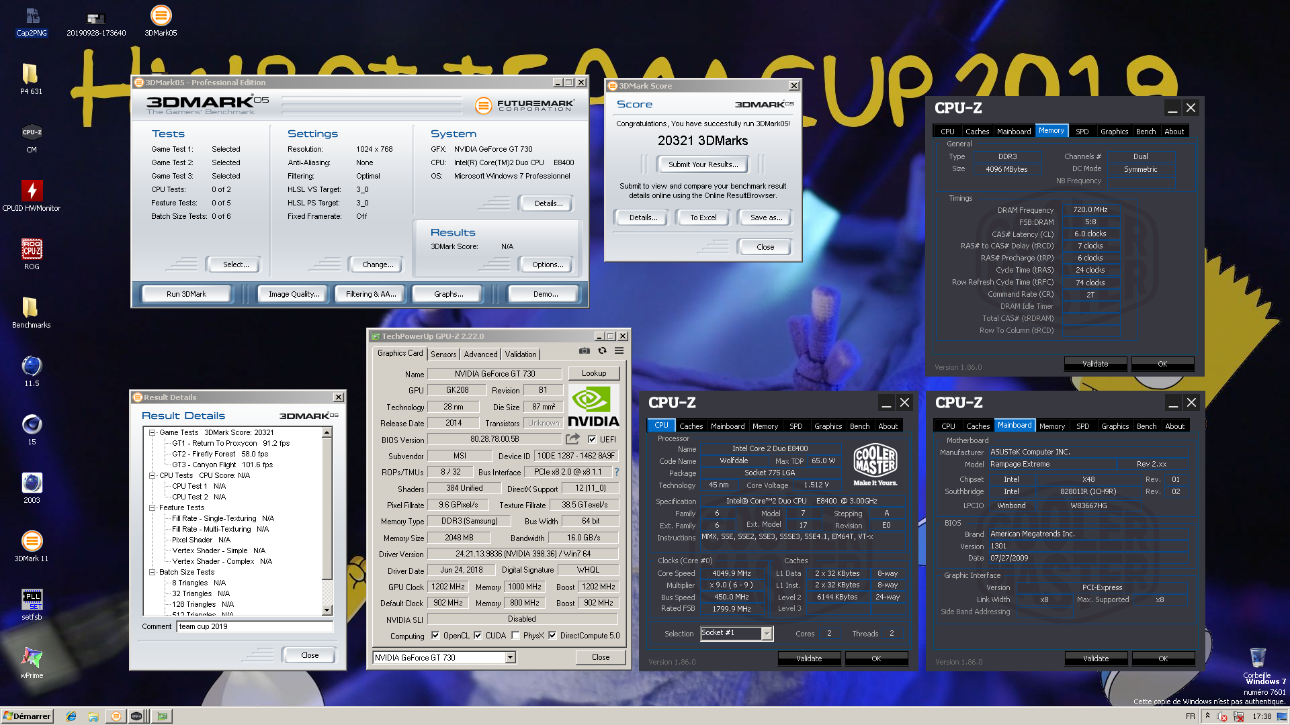
Task: Toggle the UEFI checkbox in GPU-Z
Action: click(x=592, y=440)
